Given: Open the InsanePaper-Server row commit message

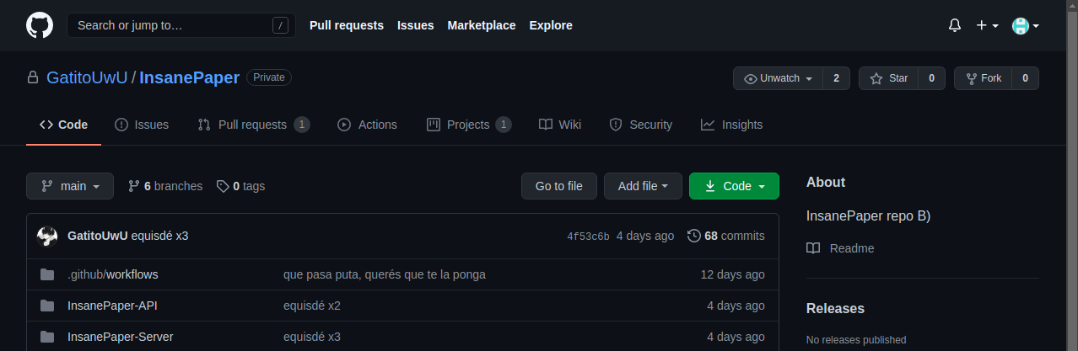Looking at the screenshot, I should point(312,337).
